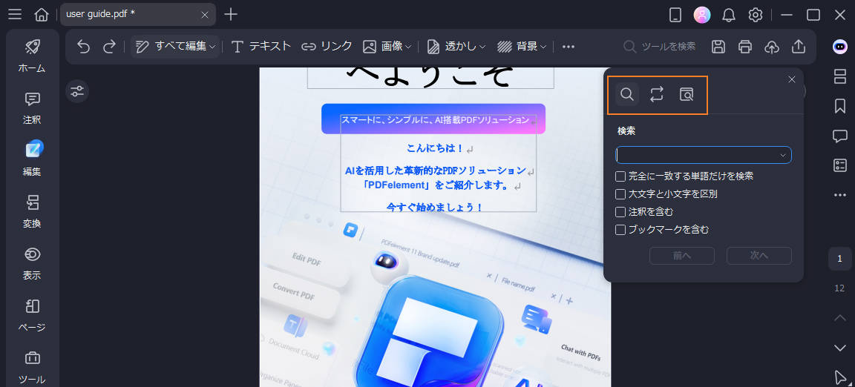The image size is (855, 387).
Task: Enable ブックマークを含む checkbox
Action: point(620,230)
